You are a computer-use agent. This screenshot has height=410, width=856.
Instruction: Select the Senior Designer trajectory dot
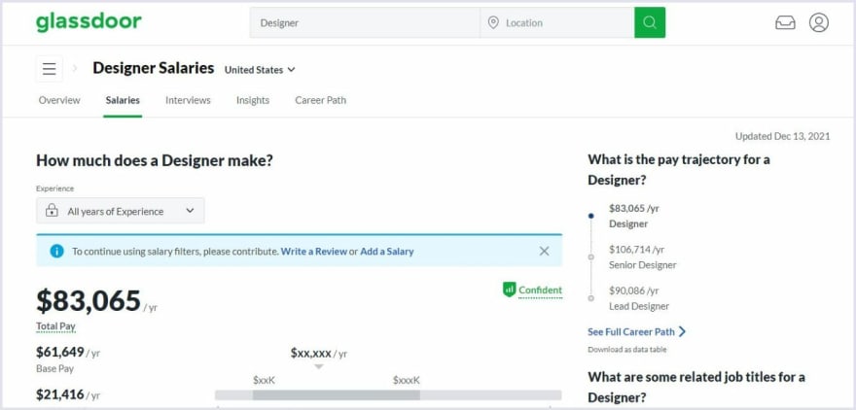tap(590, 257)
